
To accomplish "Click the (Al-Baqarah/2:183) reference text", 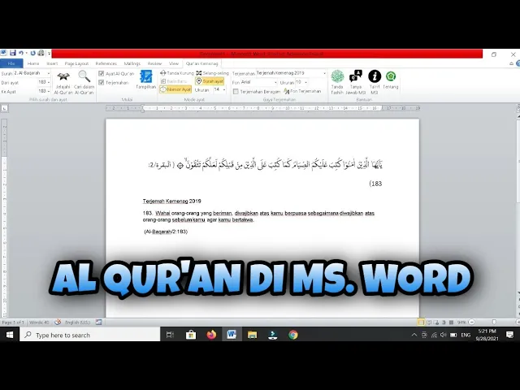I will (166, 232).
